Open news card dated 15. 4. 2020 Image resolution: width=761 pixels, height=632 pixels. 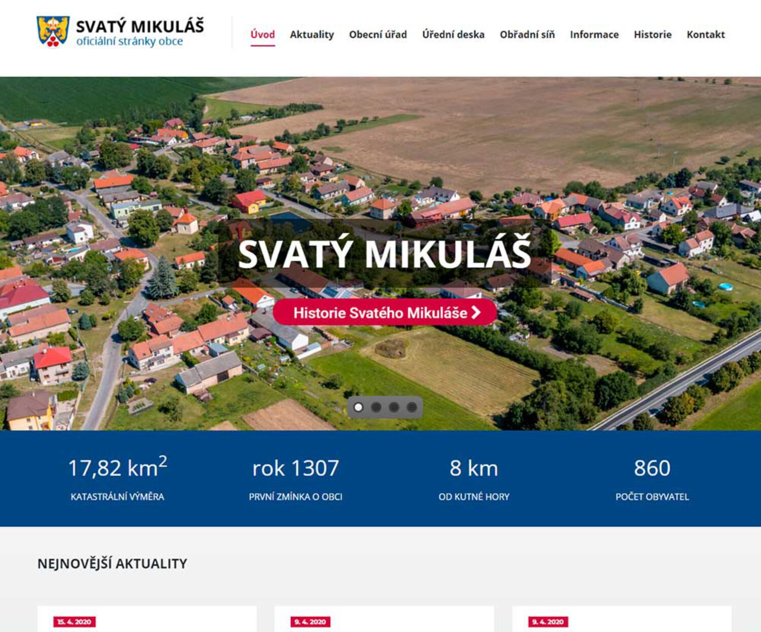pos(147,619)
